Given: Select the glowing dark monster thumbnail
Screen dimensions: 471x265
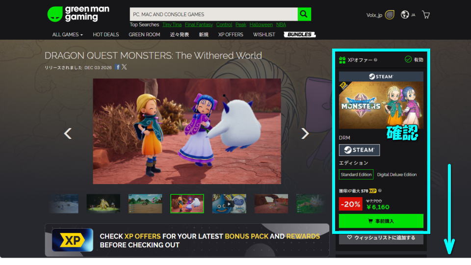Looking at the screenshot, I should [103, 204].
